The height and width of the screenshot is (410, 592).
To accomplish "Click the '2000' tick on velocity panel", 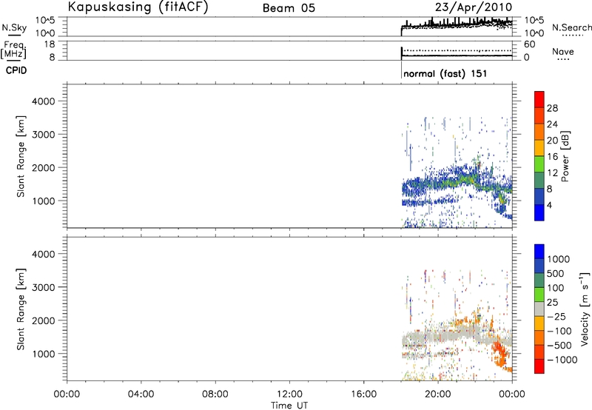I will [x=44, y=320].
